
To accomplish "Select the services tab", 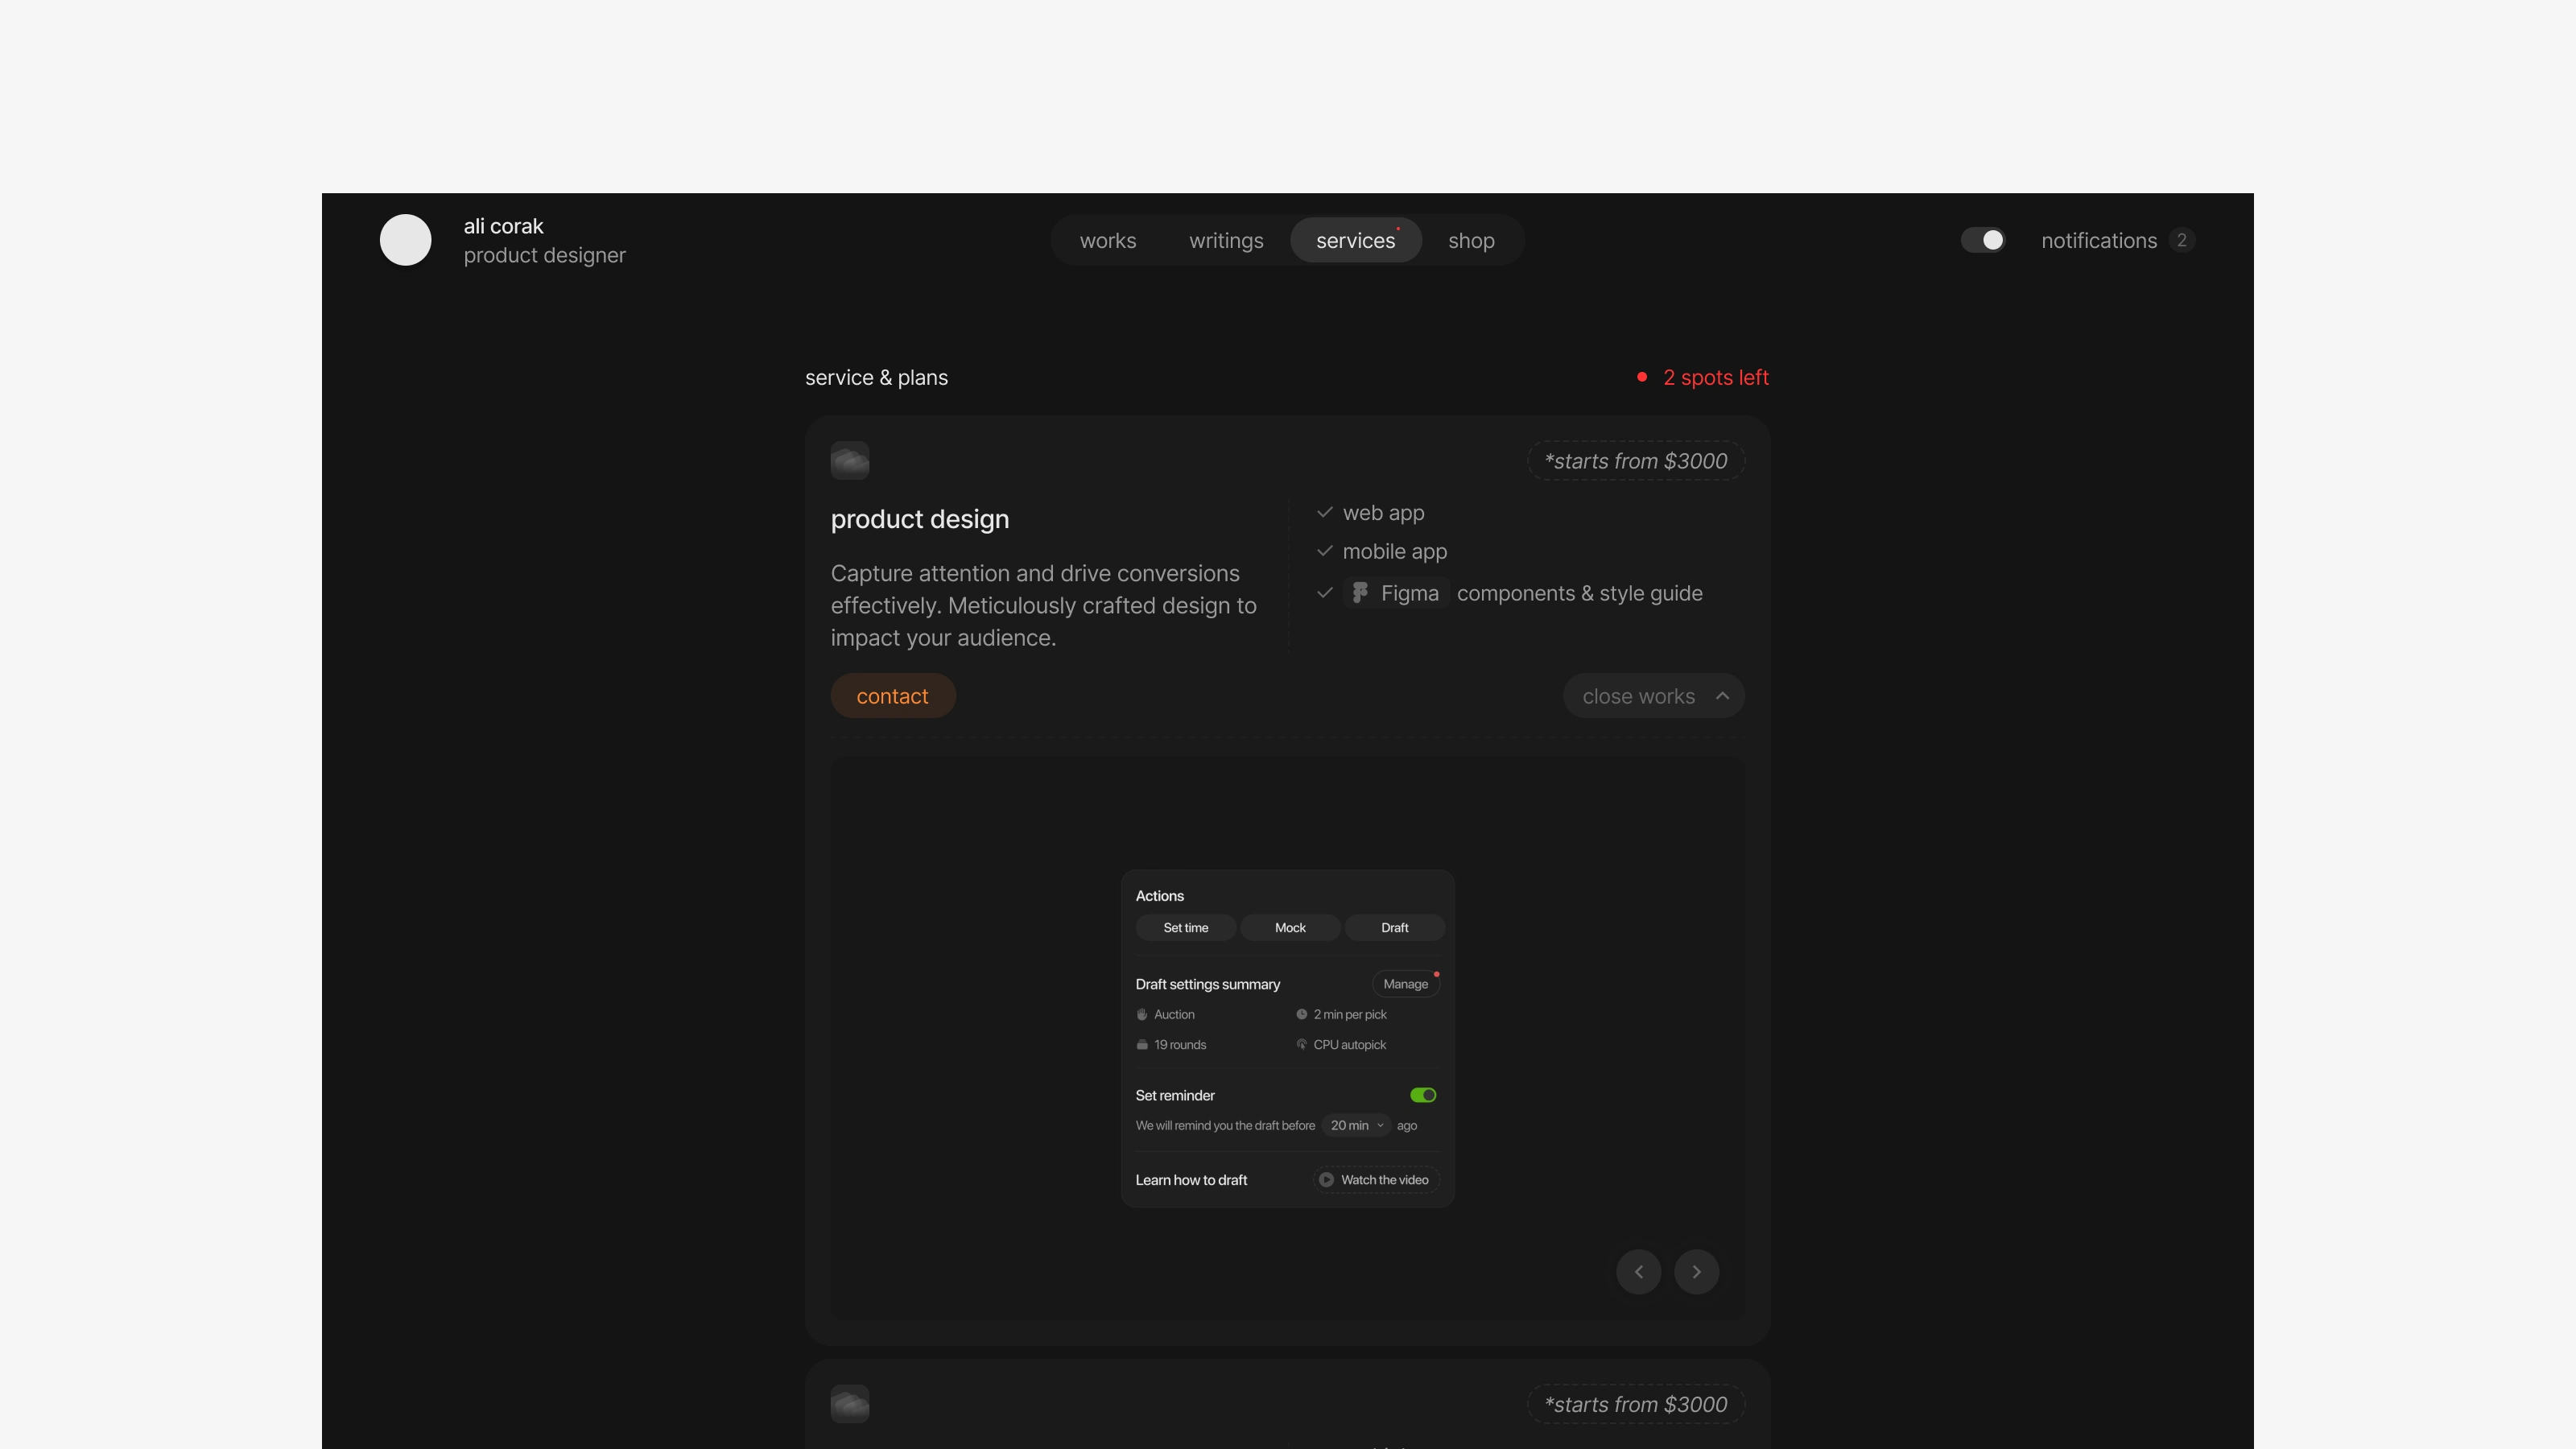I will 1355,240.
